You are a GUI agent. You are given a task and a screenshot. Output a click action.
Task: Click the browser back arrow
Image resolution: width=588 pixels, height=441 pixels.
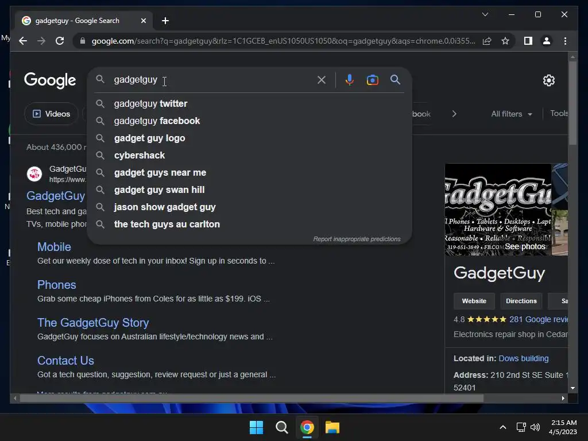click(x=23, y=41)
